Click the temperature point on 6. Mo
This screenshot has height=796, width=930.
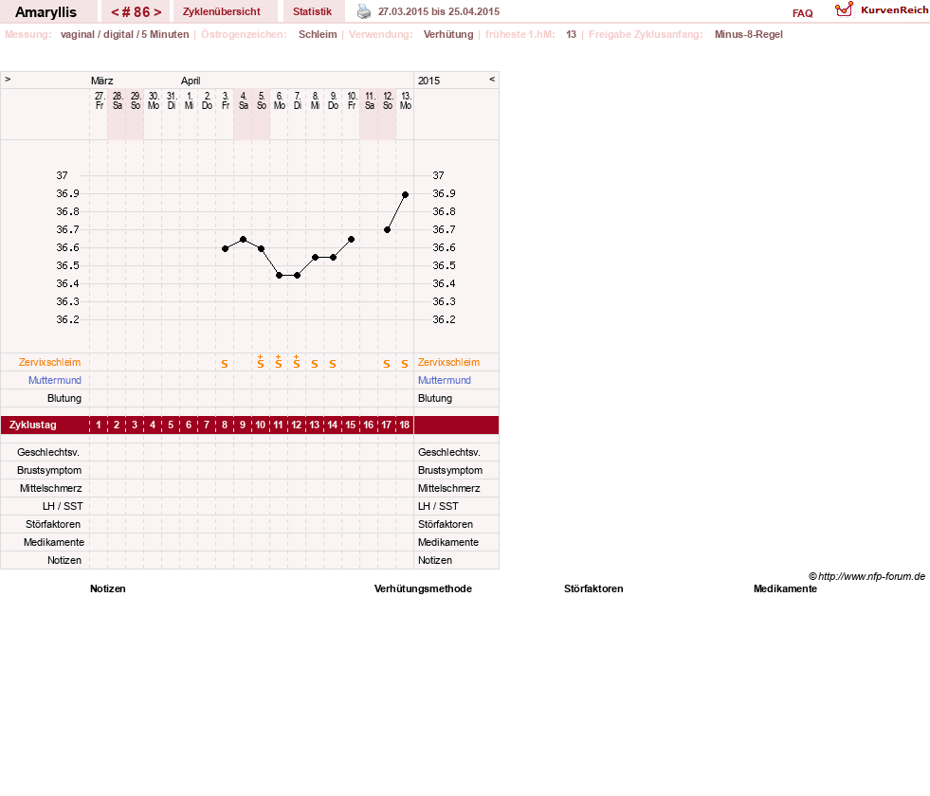(280, 275)
